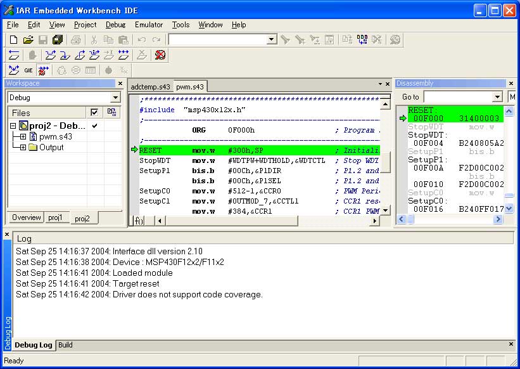Click the Step Into debug icon
This screenshot has height=369, width=520.
(65, 55)
